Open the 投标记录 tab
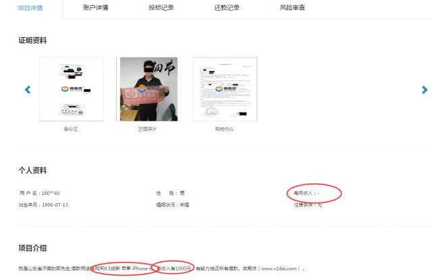Image resolution: width=432 pixels, height=280 pixels. [x=161, y=7]
